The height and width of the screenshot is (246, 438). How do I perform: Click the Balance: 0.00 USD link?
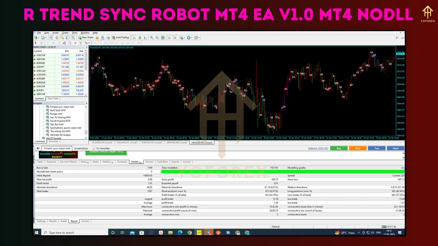[x=318, y=148]
